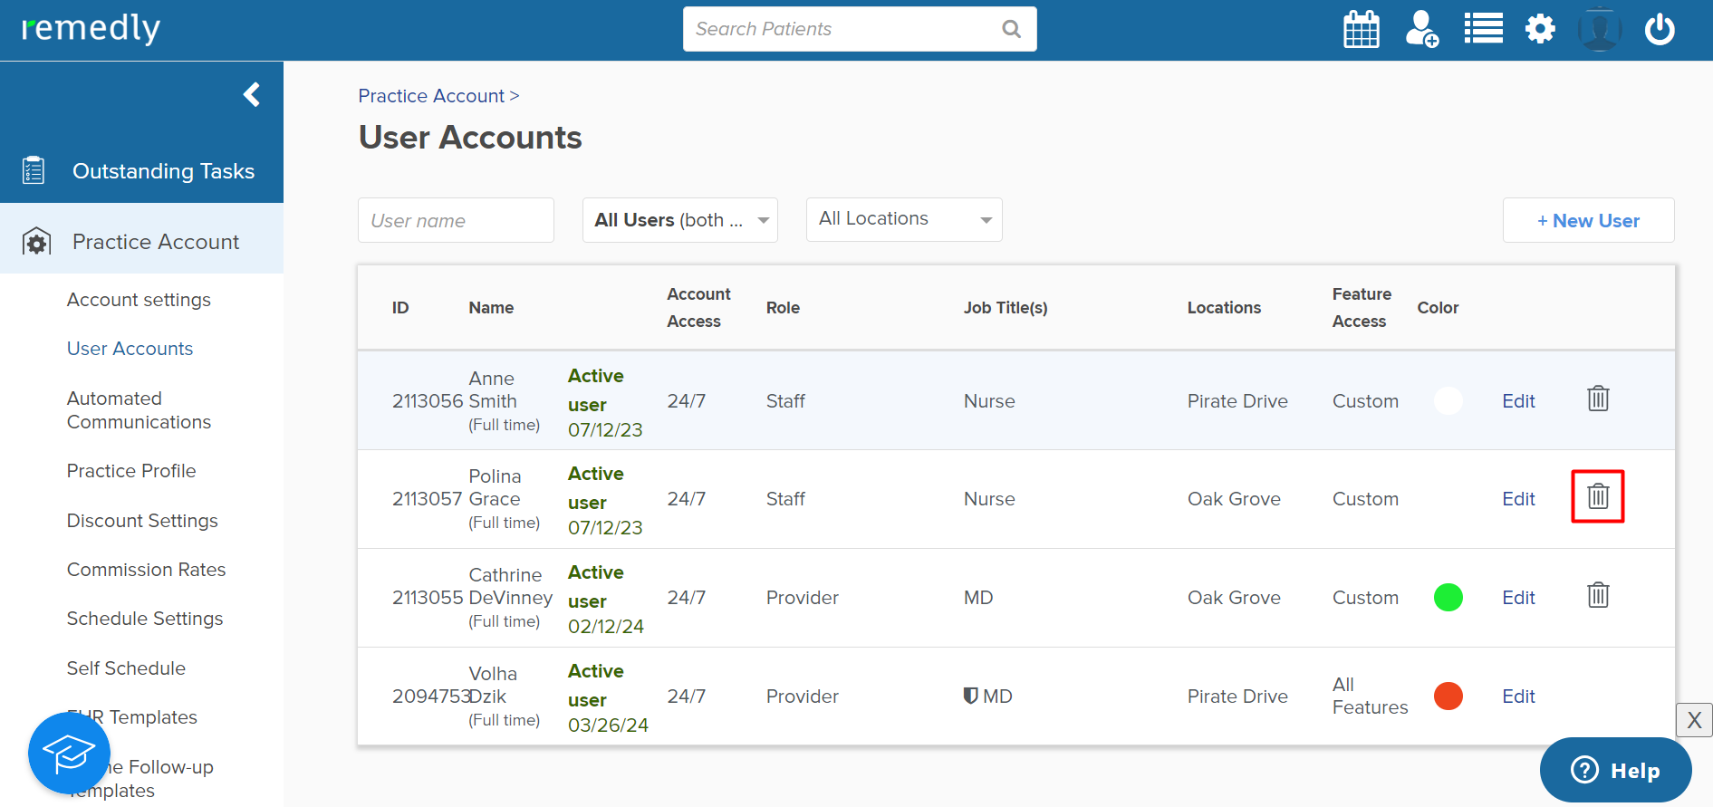Image resolution: width=1713 pixels, height=807 pixels.
Task: Open Schedule Settings page
Action: (145, 619)
